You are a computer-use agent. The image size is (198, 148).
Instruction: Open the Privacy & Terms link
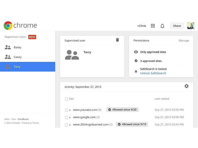coord(30,123)
